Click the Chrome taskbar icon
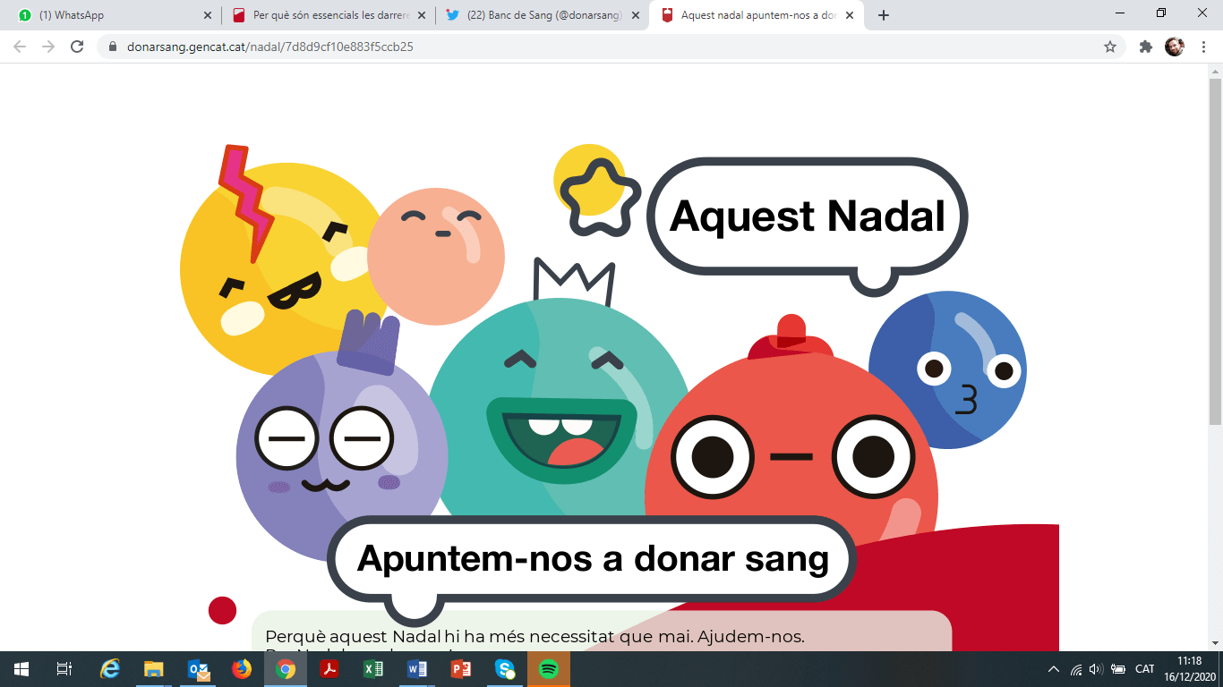The image size is (1223, 687). 286,669
